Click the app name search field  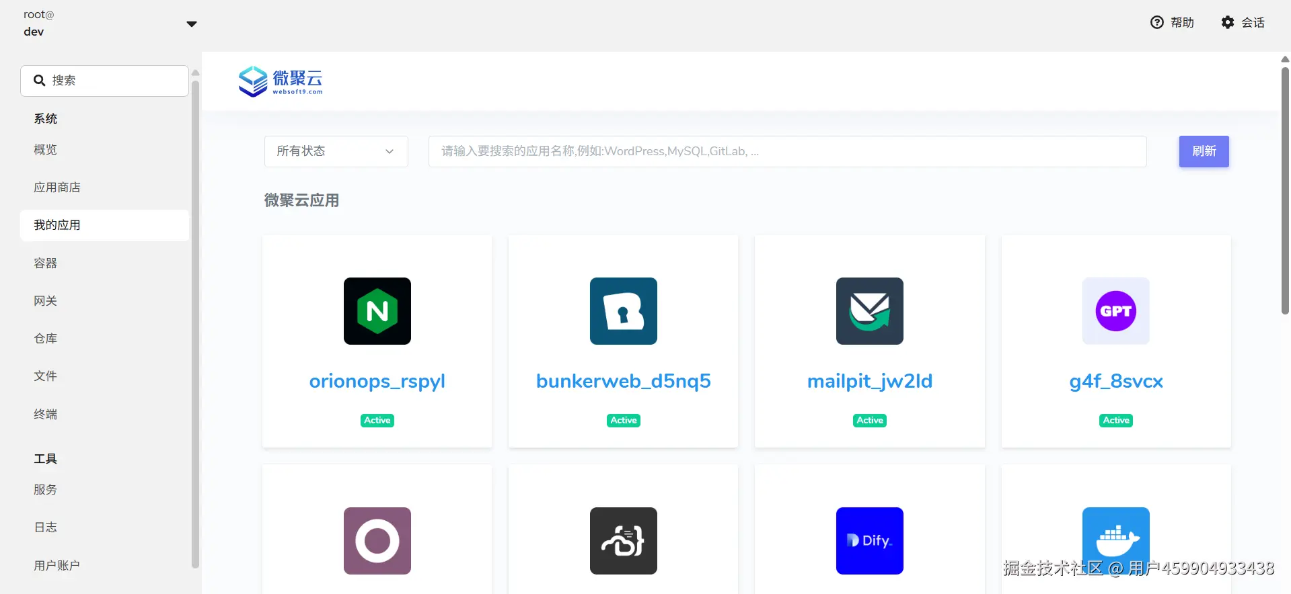click(787, 151)
